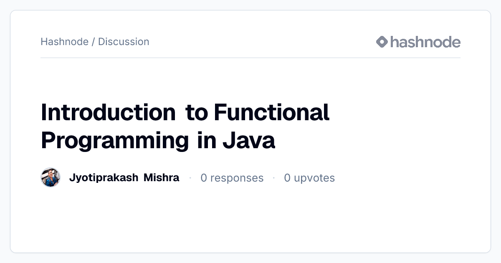Viewport: 501px width, 263px height.
Task: Click the digit 0 in upvotes
Action: [x=287, y=178]
